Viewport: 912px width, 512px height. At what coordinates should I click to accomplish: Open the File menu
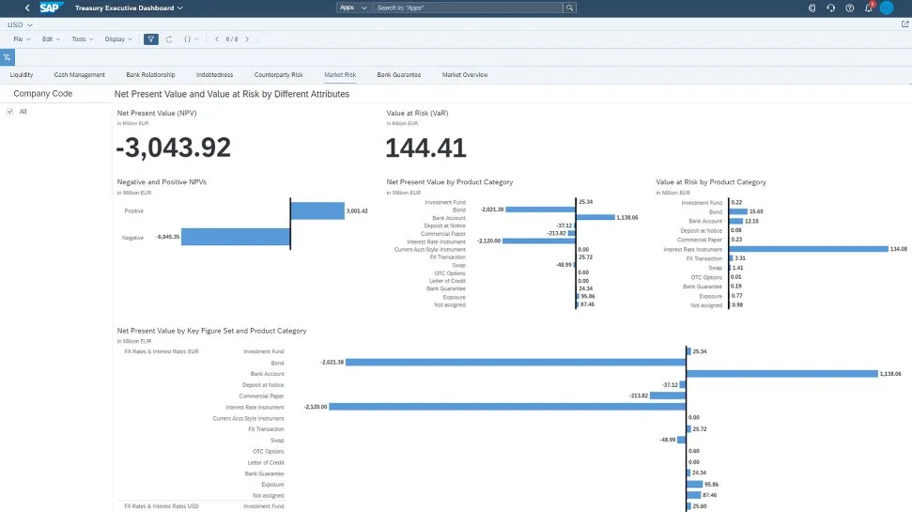coord(22,39)
